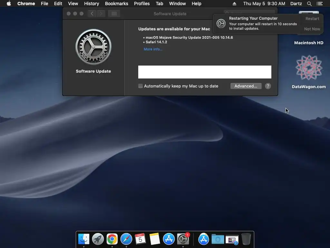330x248 pixels.
Task: Open Finder from the Dock
Action: point(84,239)
